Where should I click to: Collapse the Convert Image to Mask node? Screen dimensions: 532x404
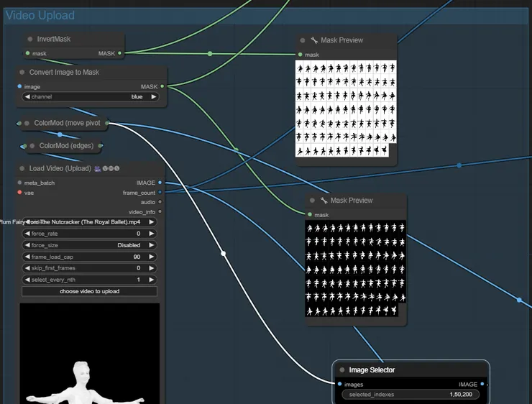click(22, 73)
